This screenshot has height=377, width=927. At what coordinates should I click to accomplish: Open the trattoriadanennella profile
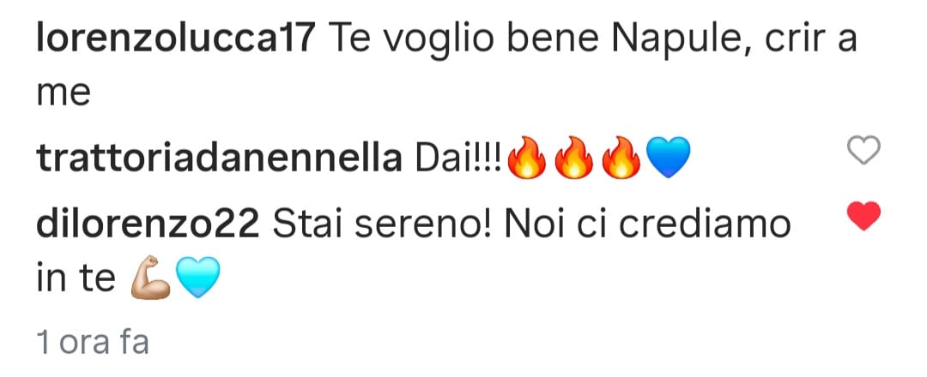pos(219,159)
